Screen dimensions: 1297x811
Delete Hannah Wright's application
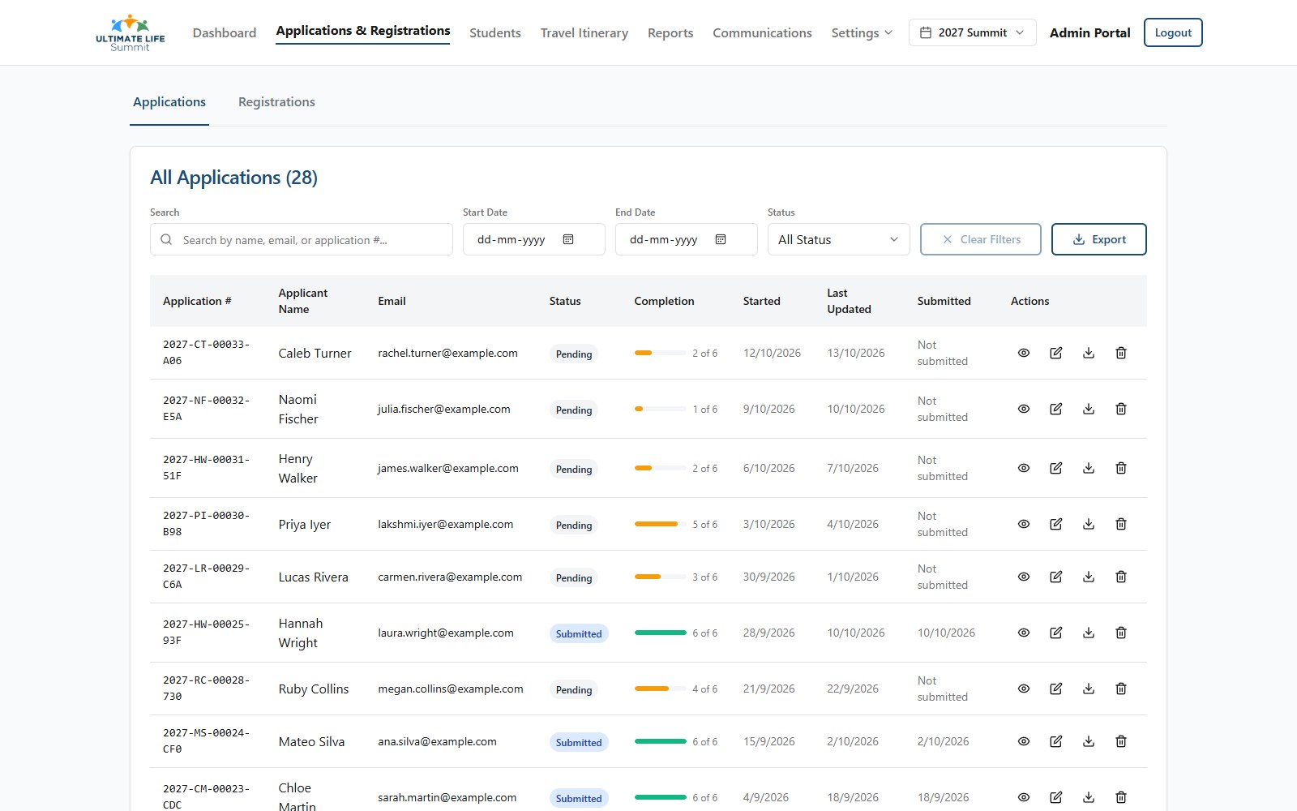pyautogui.click(x=1121, y=633)
